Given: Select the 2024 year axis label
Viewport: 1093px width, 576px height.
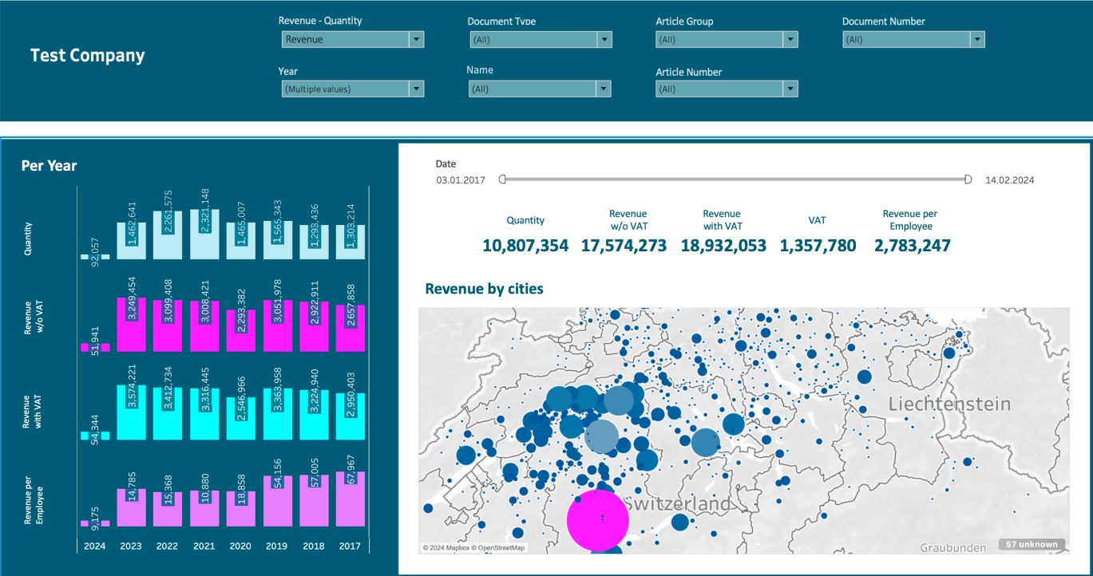Looking at the screenshot, I should (94, 546).
